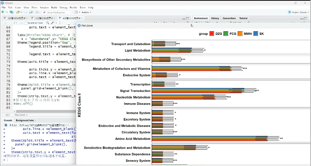
Task: Open the Plots menu
Action: 35,8
